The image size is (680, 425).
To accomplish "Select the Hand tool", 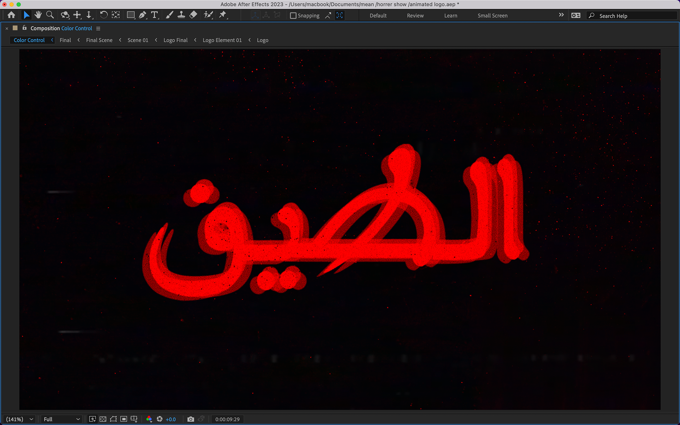I will (38, 15).
